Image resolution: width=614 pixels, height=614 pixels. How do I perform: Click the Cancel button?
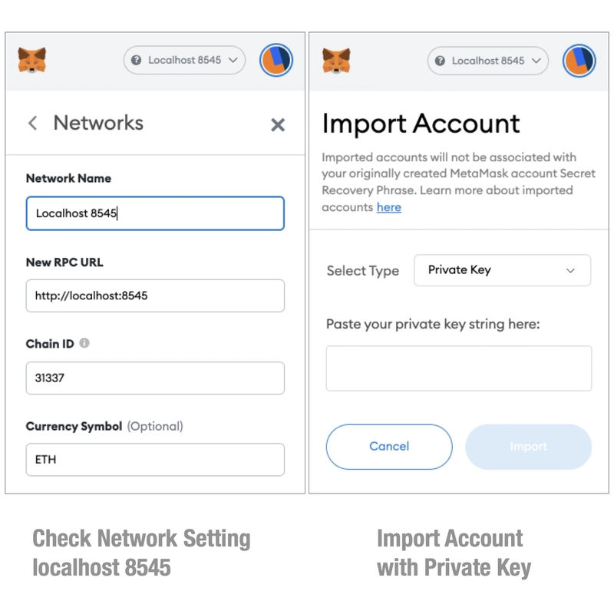coord(389,447)
